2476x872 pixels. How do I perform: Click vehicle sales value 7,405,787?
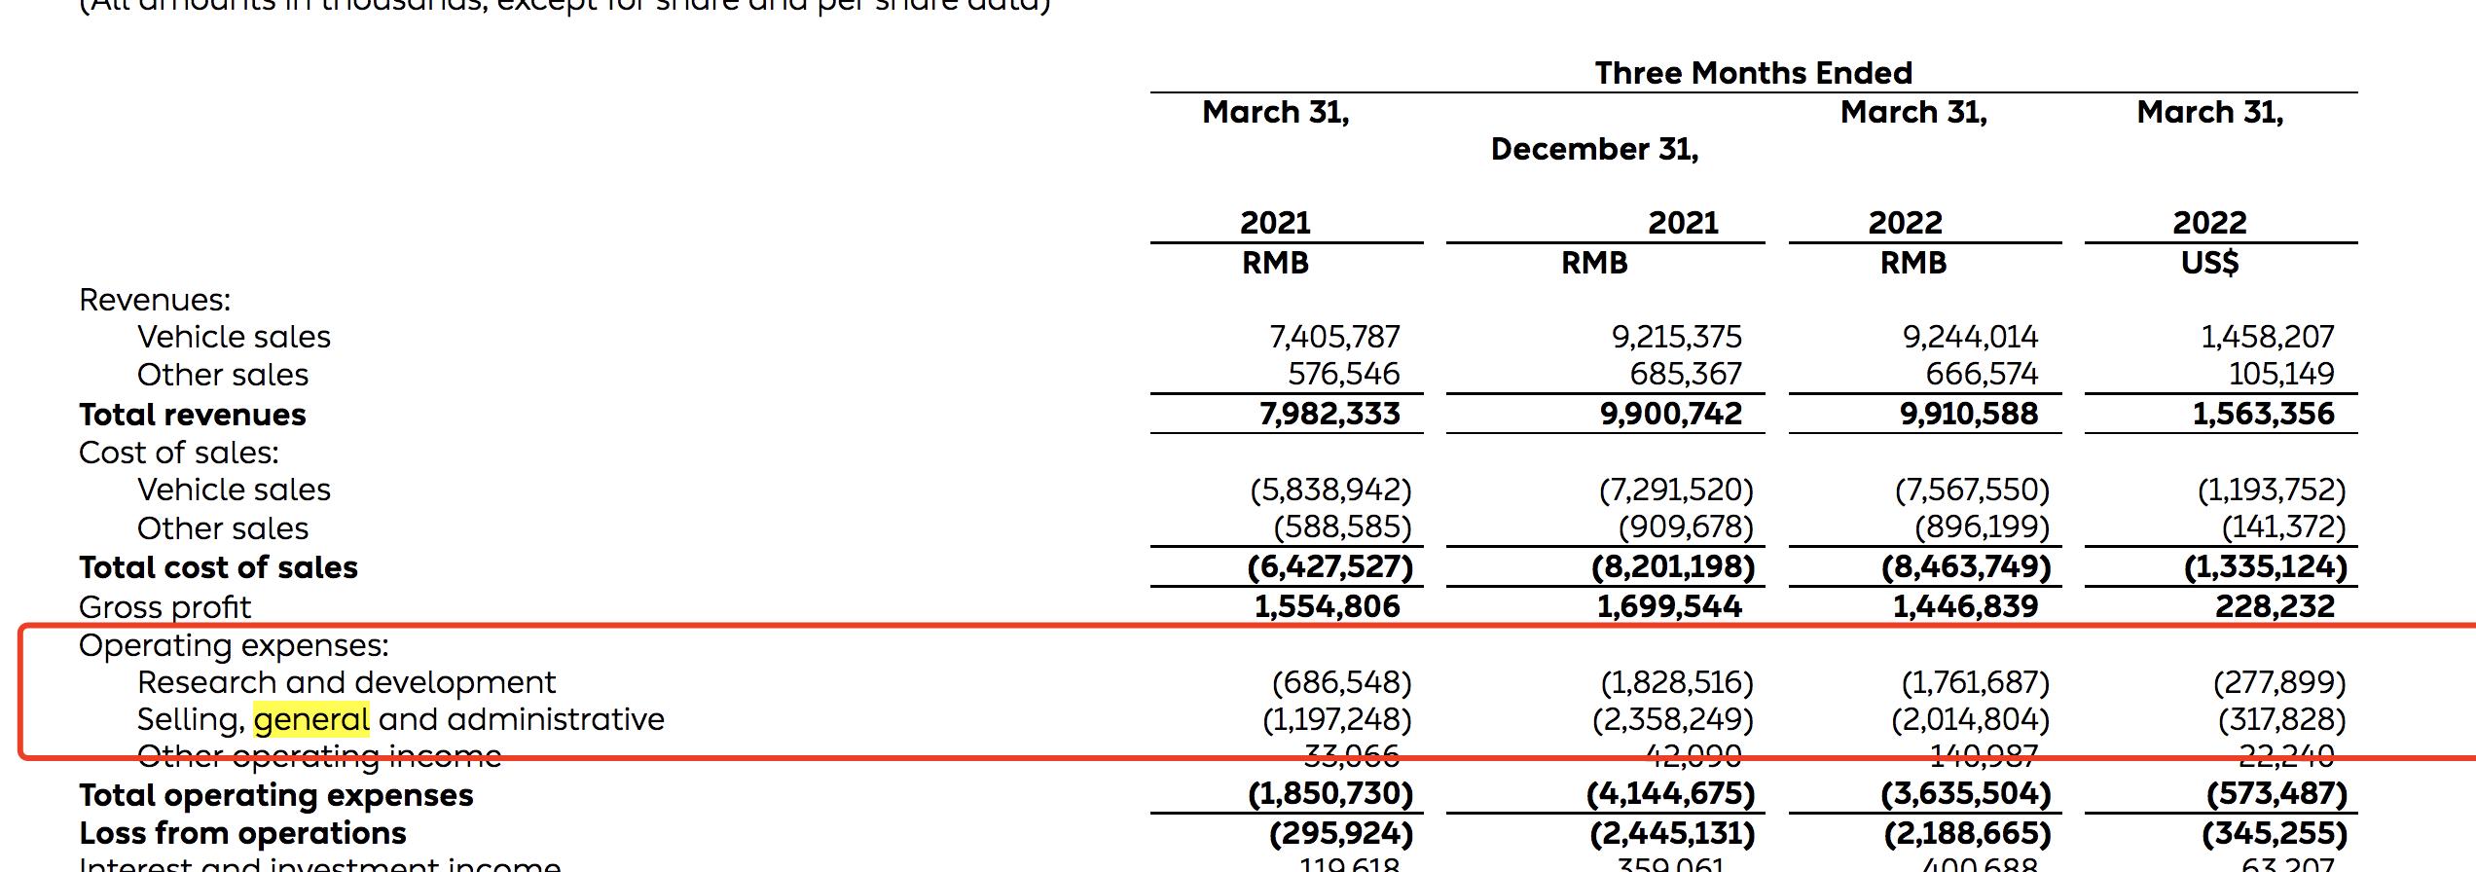[1334, 337]
